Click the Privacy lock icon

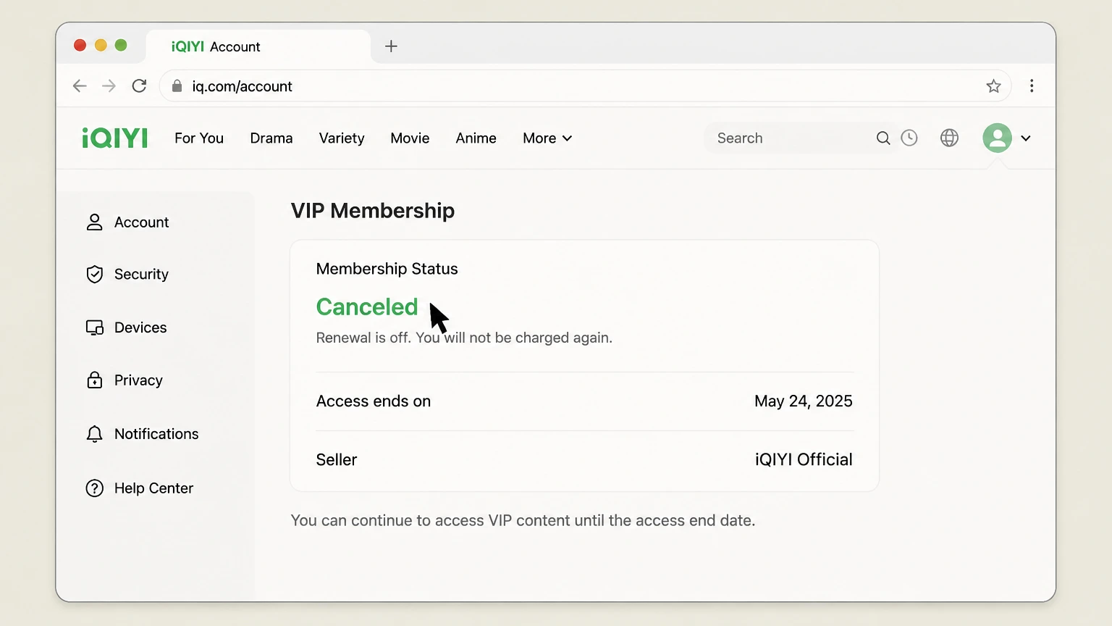(95, 380)
